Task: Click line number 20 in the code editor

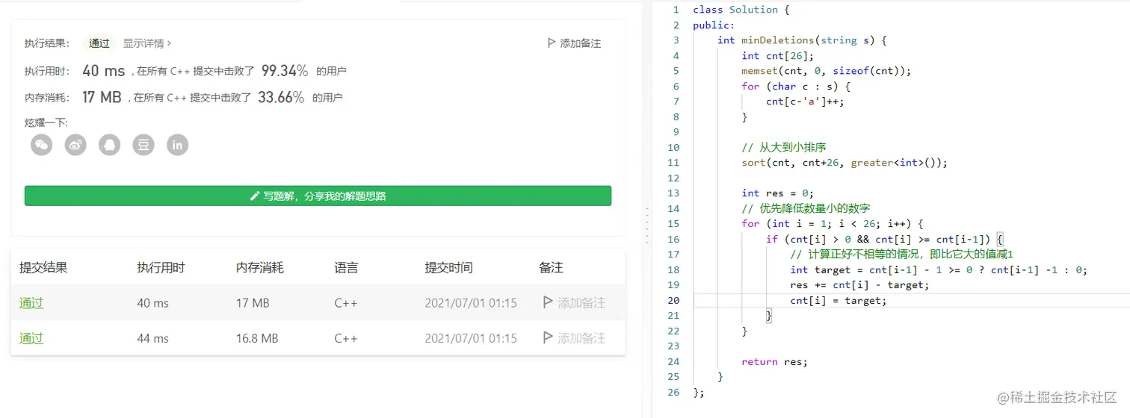Action: 673,300
